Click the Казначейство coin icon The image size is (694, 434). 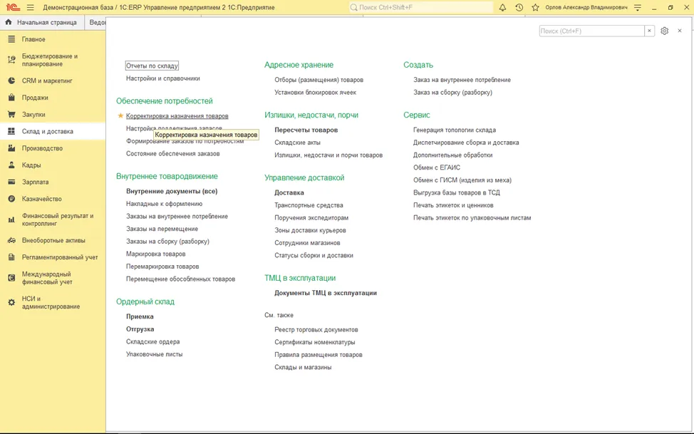[11, 199]
